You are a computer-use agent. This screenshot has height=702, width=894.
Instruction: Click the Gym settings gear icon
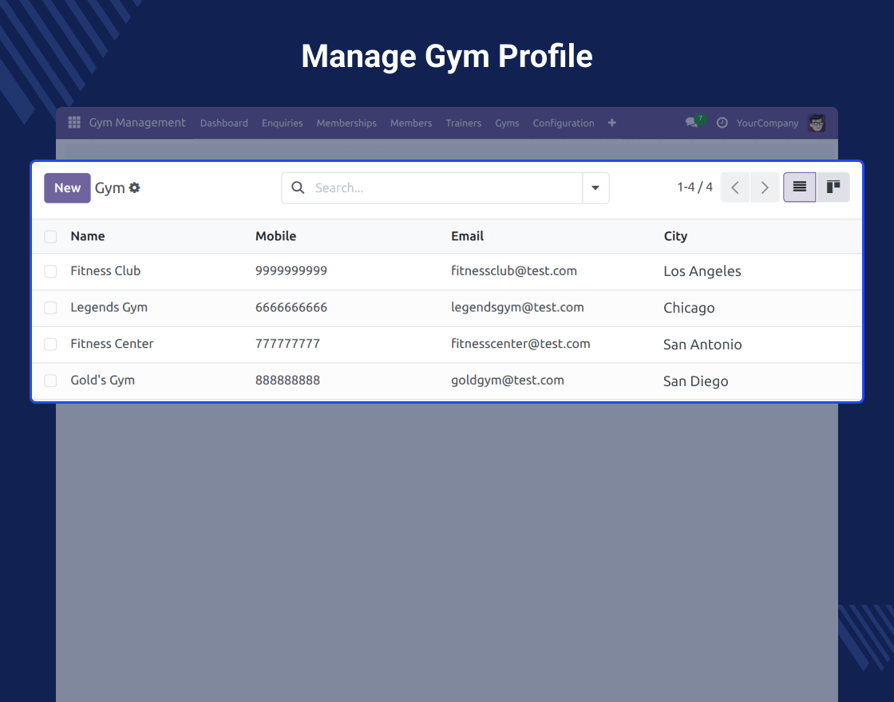135,188
